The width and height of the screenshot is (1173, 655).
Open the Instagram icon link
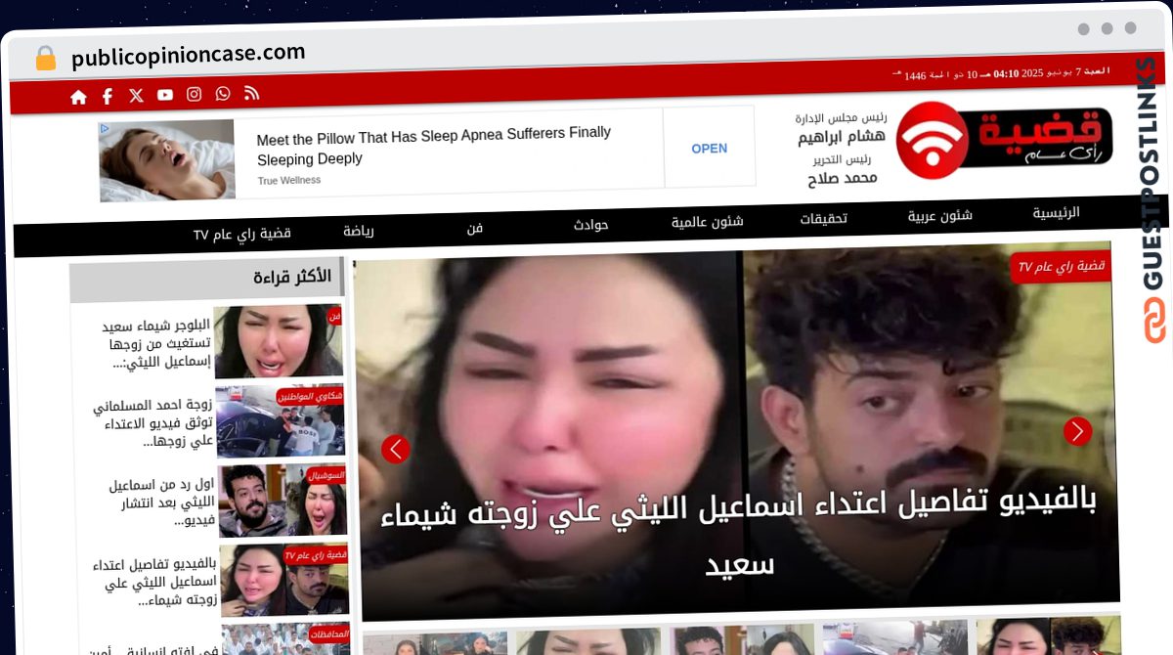click(195, 94)
